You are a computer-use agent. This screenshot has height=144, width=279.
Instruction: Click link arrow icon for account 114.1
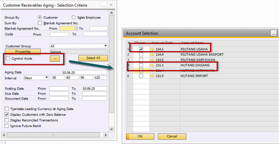tap(152, 49)
